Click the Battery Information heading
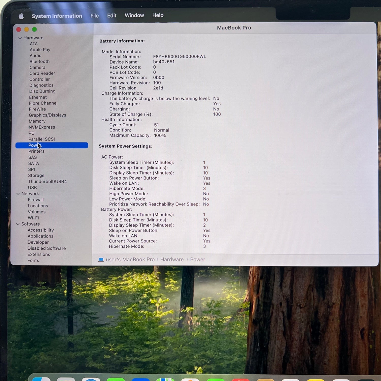 click(122, 41)
